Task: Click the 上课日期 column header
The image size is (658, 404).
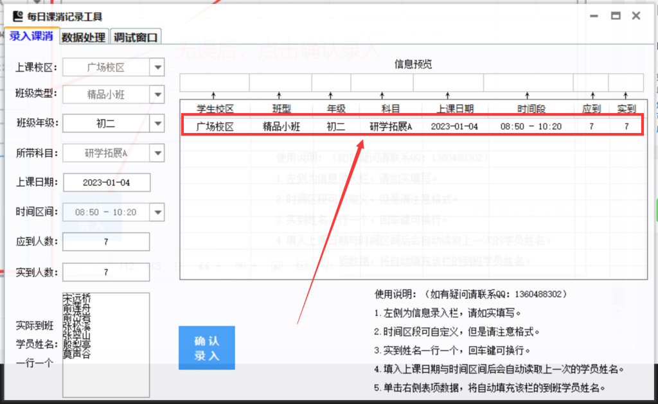Action: [x=455, y=109]
